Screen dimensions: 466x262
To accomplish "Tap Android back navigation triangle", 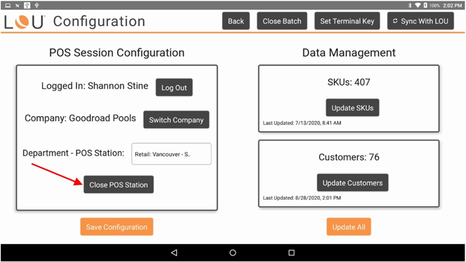I will point(174,252).
